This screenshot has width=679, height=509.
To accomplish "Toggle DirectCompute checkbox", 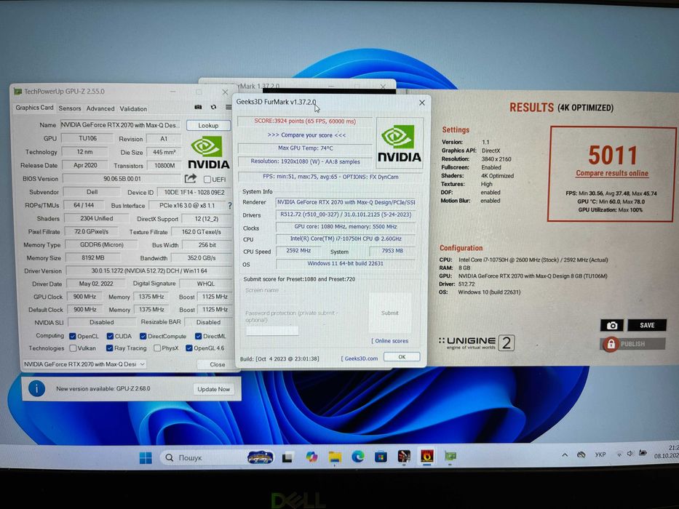I will tap(143, 336).
